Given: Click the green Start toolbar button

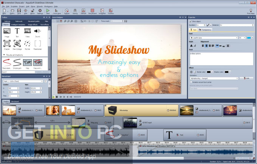Looking at the screenshot, I should point(48,11).
